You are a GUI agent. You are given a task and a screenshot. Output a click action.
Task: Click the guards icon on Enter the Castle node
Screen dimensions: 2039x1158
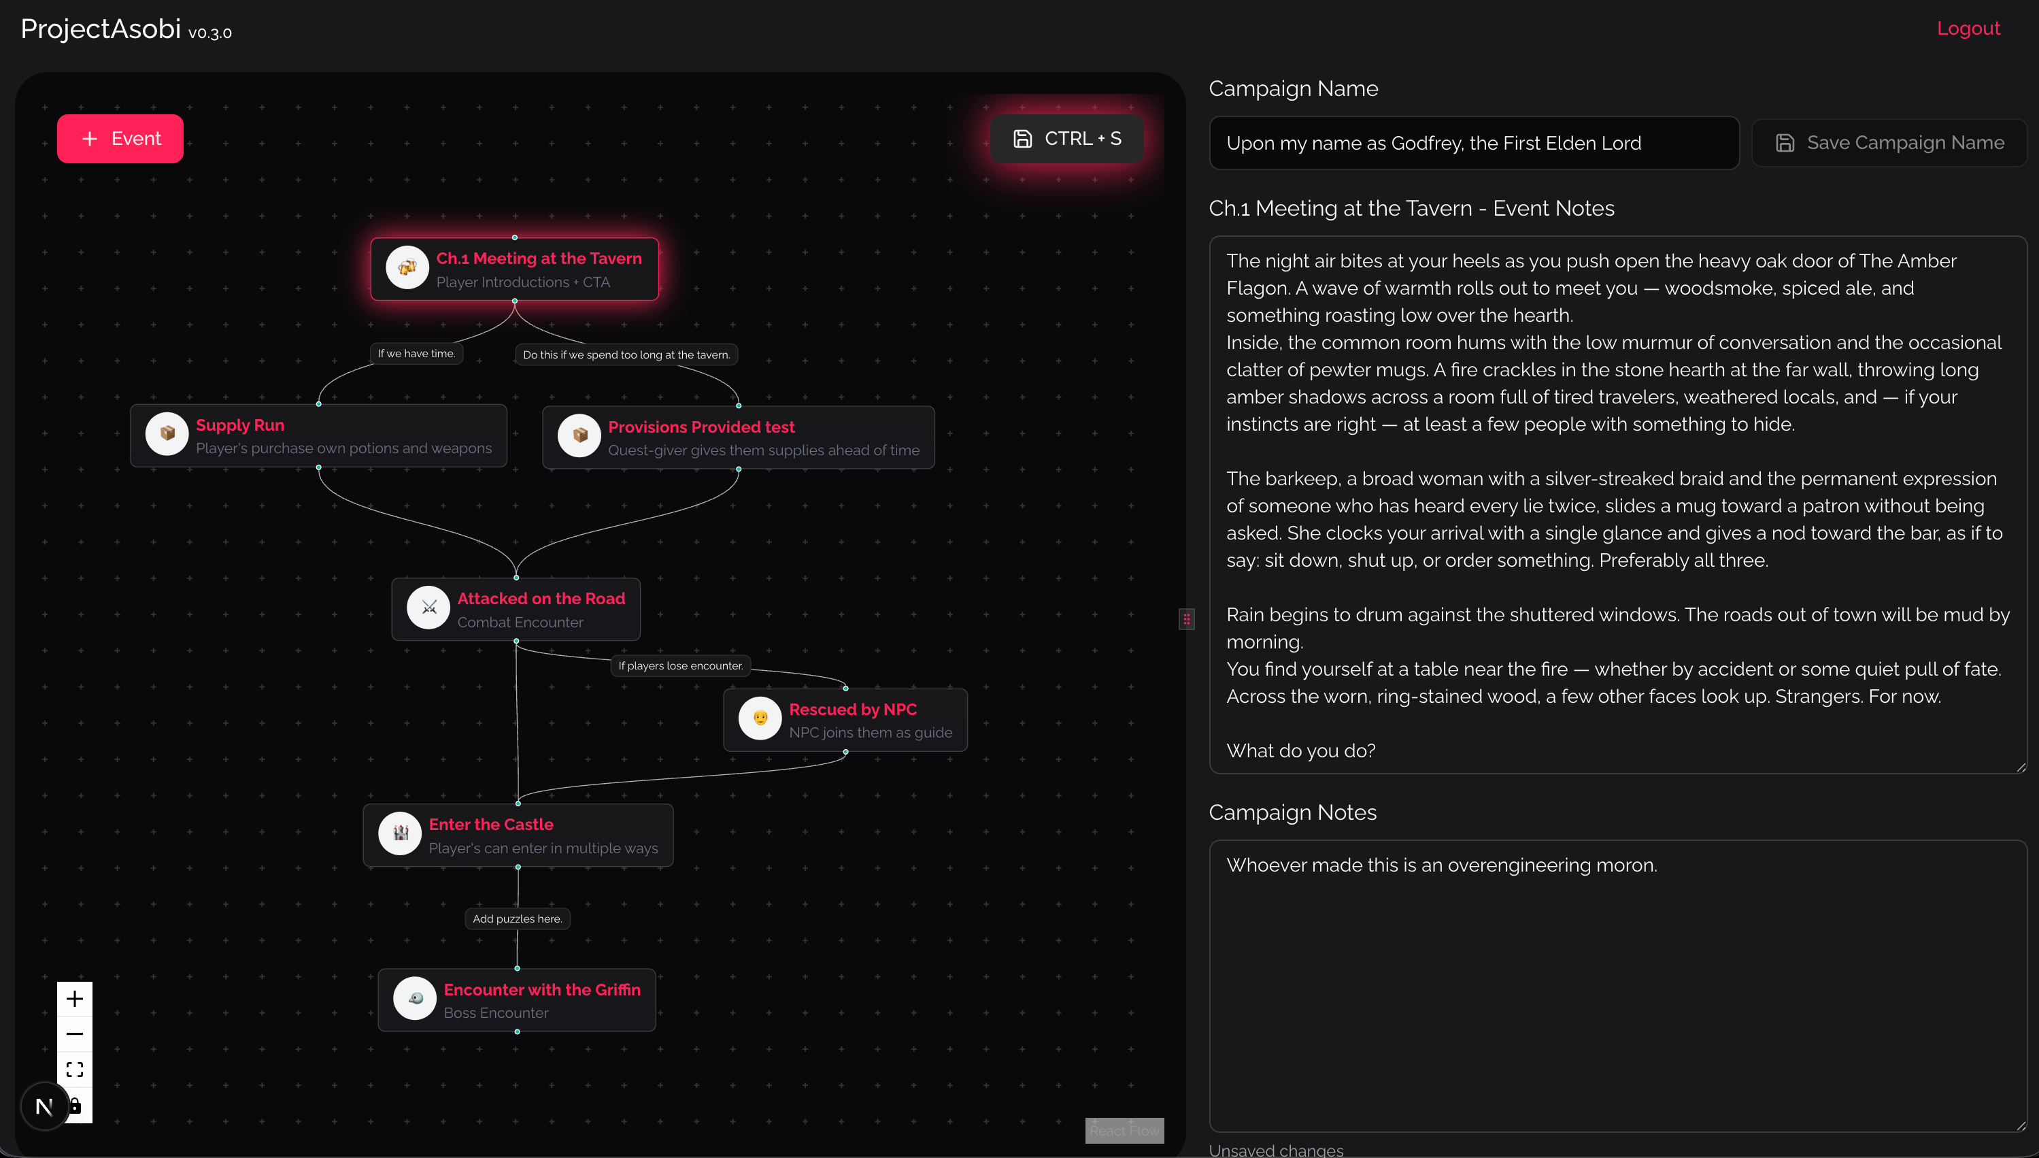pos(401,833)
